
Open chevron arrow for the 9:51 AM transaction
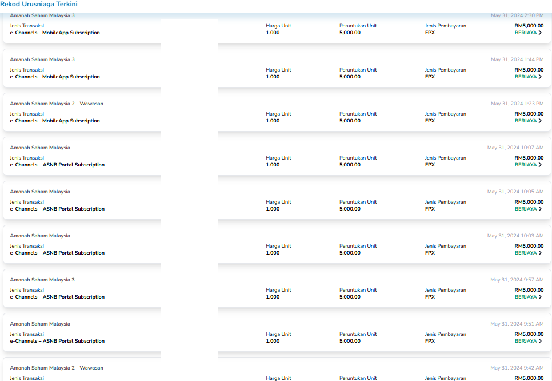(540, 341)
